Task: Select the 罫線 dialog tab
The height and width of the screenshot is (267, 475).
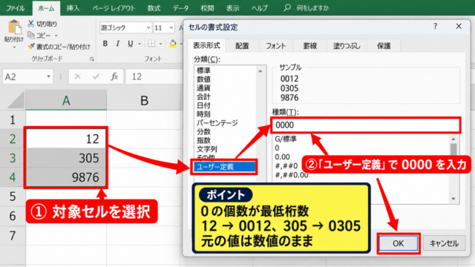Action: pyautogui.click(x=310, y=46)
